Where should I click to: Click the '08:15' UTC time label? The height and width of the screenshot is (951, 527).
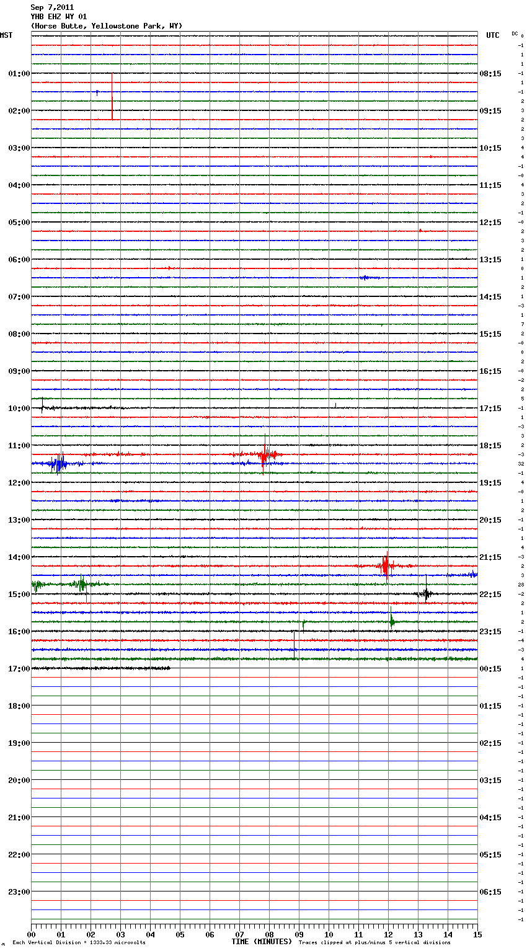tap(490, 74)
